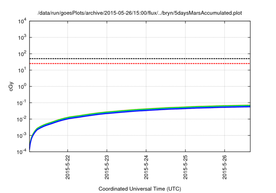Click the red dashed threshold line
The image size is (276, 193).
click(140, 63)
